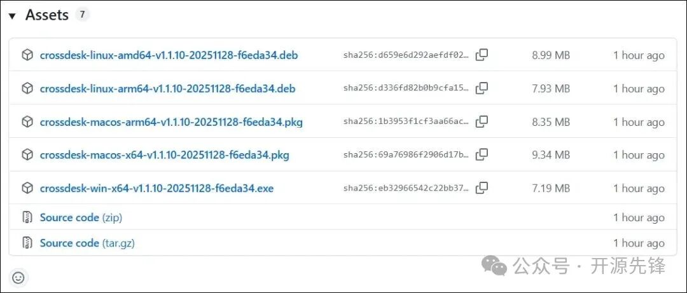Image resolution: width=687 pixels, height=293 pixels.
Task: Copy SHA256 hash for macos-arm64 pkg
Action: [x=482, y=121]
